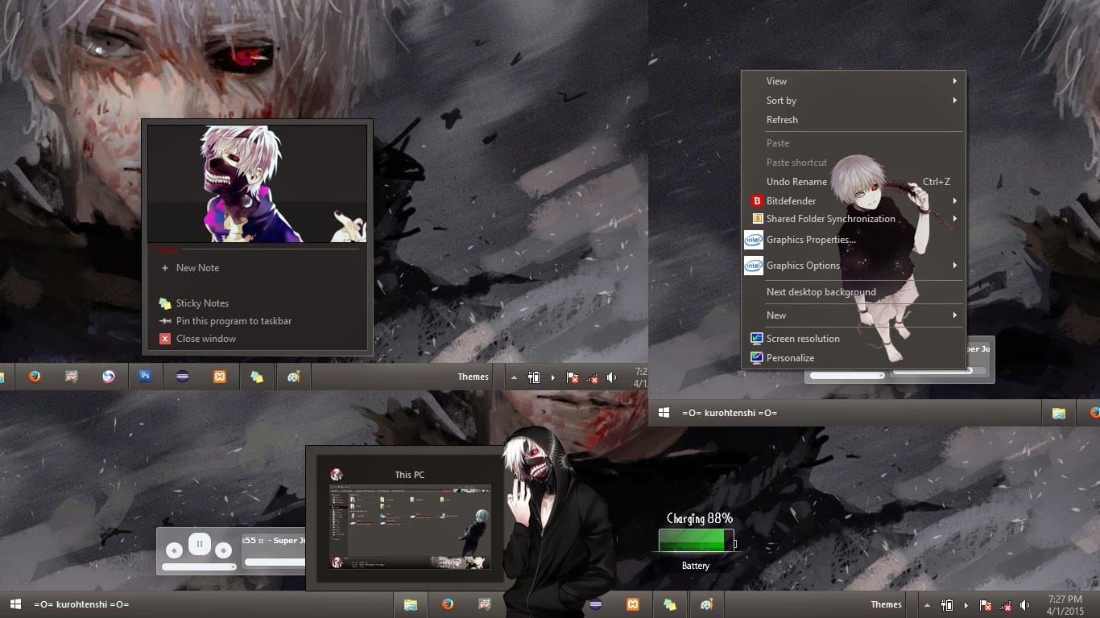This screenshot has height=618, width=1100.
Task: Open the XAMPP control panel icon
Action: click(220, 376)
